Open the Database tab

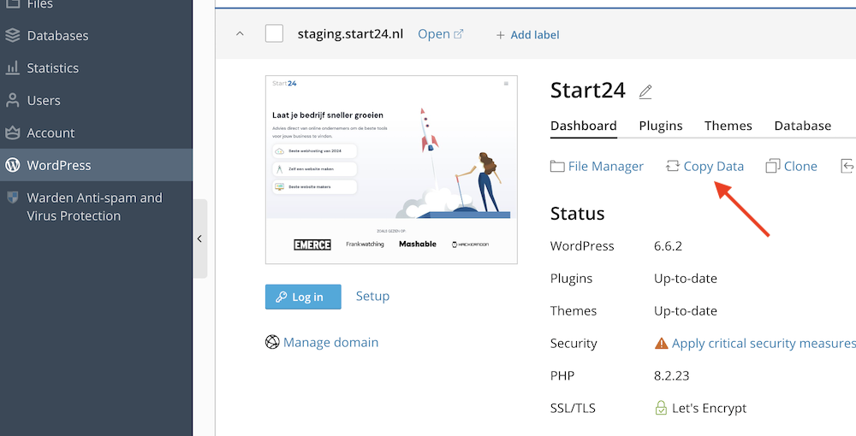(802, 126)
